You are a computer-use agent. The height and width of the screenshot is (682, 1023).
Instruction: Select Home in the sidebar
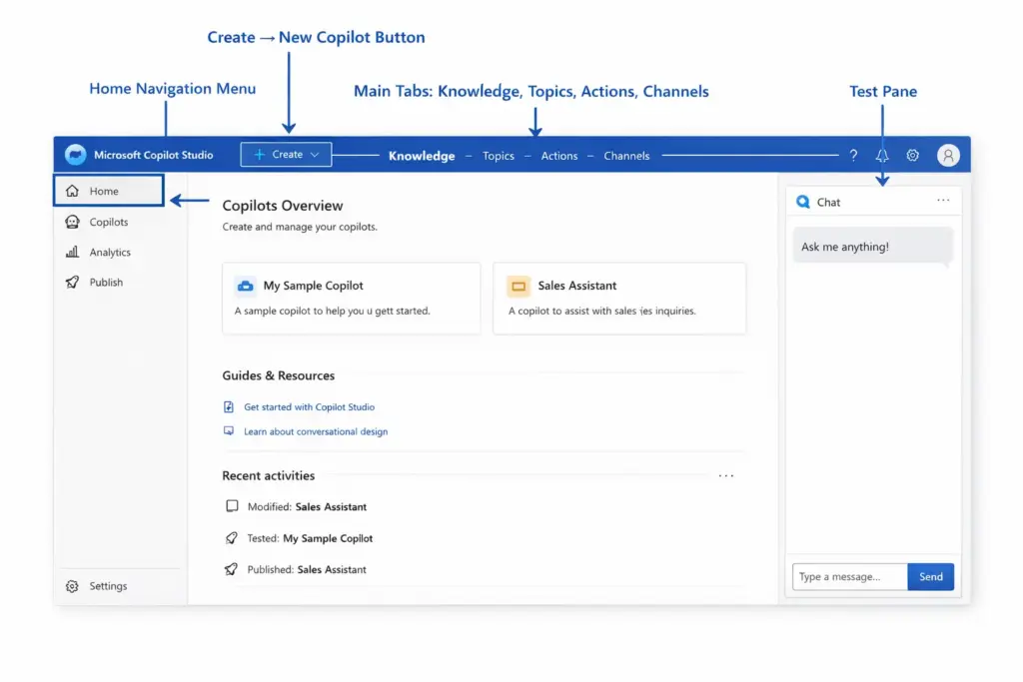pyautogui.click(x=109, y=191)
